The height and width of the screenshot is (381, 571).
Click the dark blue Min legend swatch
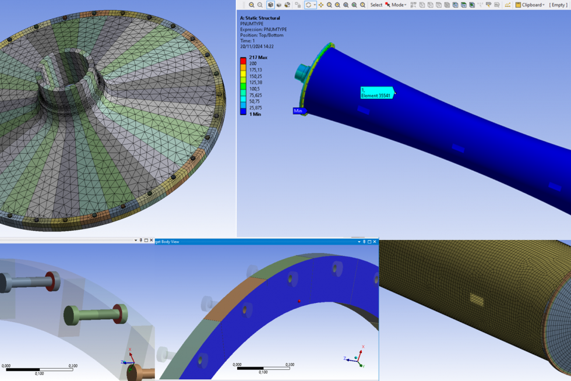pyautogui.click(x=243, y=111)
